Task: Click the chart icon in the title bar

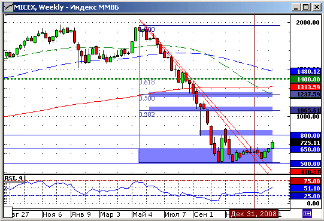Action: click(x=8, y=7)
